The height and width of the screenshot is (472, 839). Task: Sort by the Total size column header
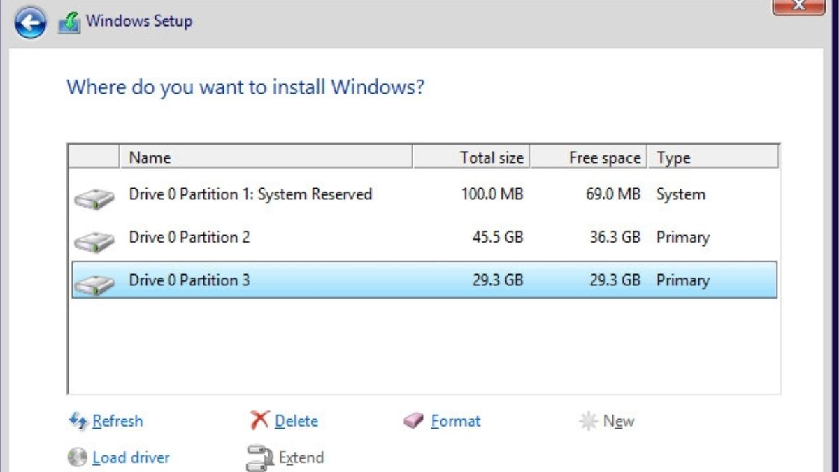click(471, 157)
